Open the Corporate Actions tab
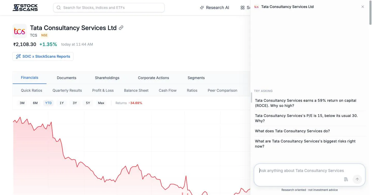The height and width of the screenshot is (195, 372). [153, 78]
